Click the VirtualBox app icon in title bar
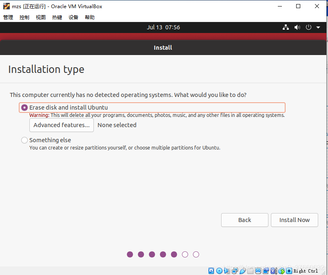 click(x=7, y=6)
